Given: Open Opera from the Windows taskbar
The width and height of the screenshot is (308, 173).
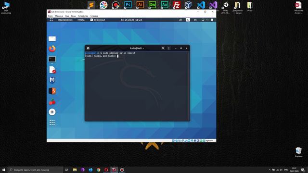Looking at the screenshot, I should click(106, 170).
